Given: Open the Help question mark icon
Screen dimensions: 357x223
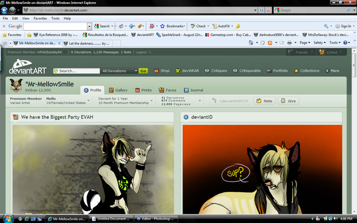Looking at the screenshot, I should (x=345, y=42).
